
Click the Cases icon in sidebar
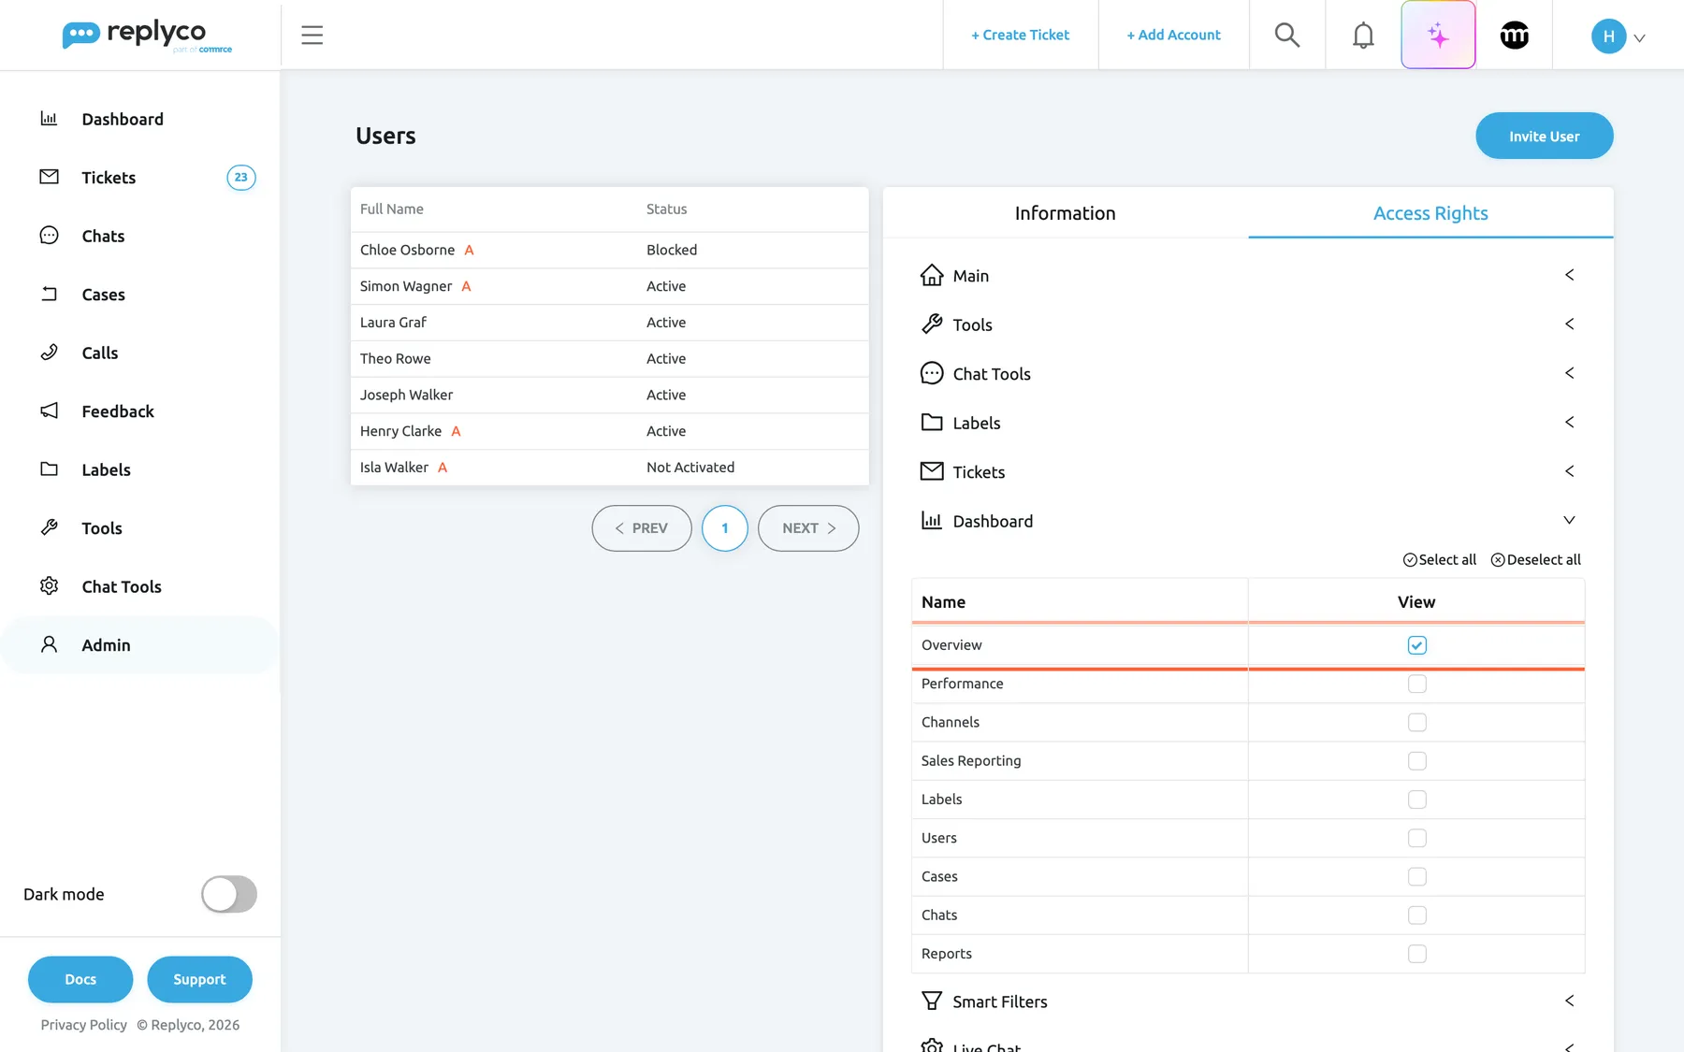(x=49, y=294)
